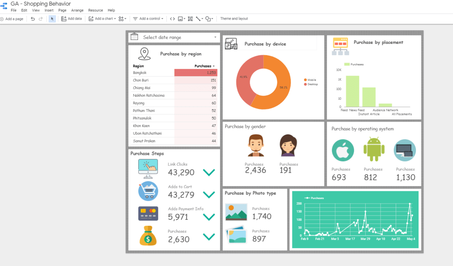Open the Add a chart dropdown

[x=102, y=19]
